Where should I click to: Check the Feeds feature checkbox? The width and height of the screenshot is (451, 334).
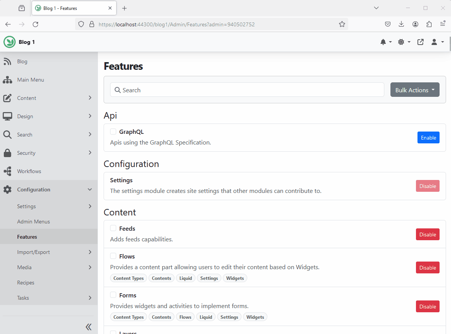113,228
